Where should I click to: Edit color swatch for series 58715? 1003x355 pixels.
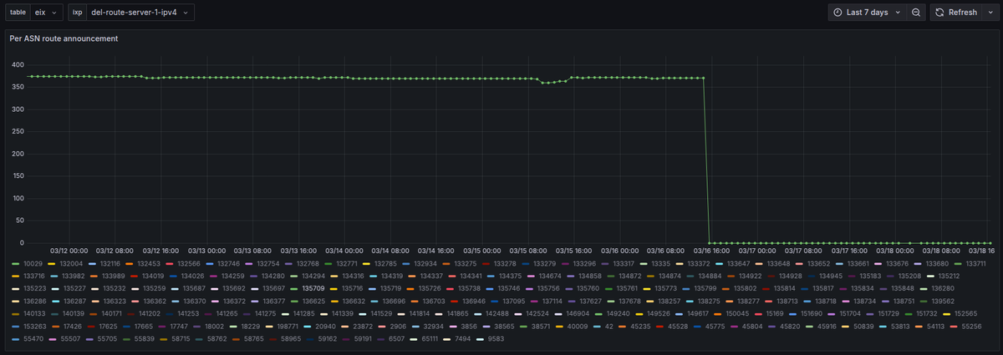click(163, 339)
